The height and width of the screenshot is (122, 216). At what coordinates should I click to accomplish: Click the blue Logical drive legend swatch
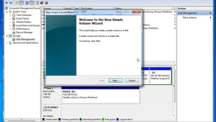[x=117, y=119]
